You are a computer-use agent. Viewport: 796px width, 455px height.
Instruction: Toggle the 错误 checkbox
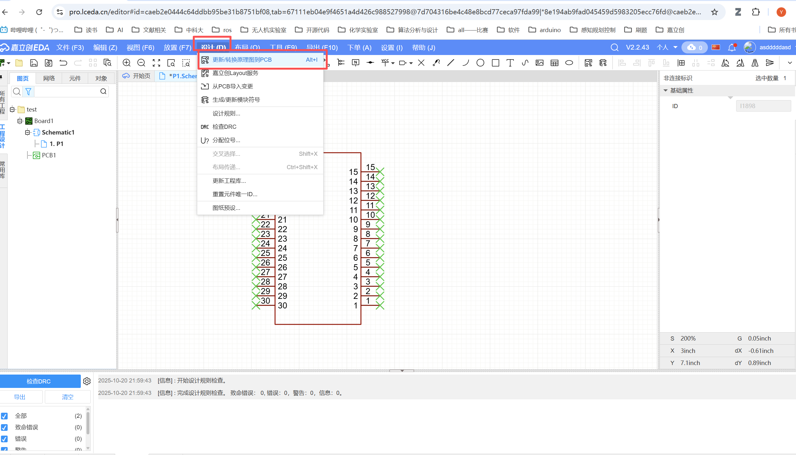4,439
